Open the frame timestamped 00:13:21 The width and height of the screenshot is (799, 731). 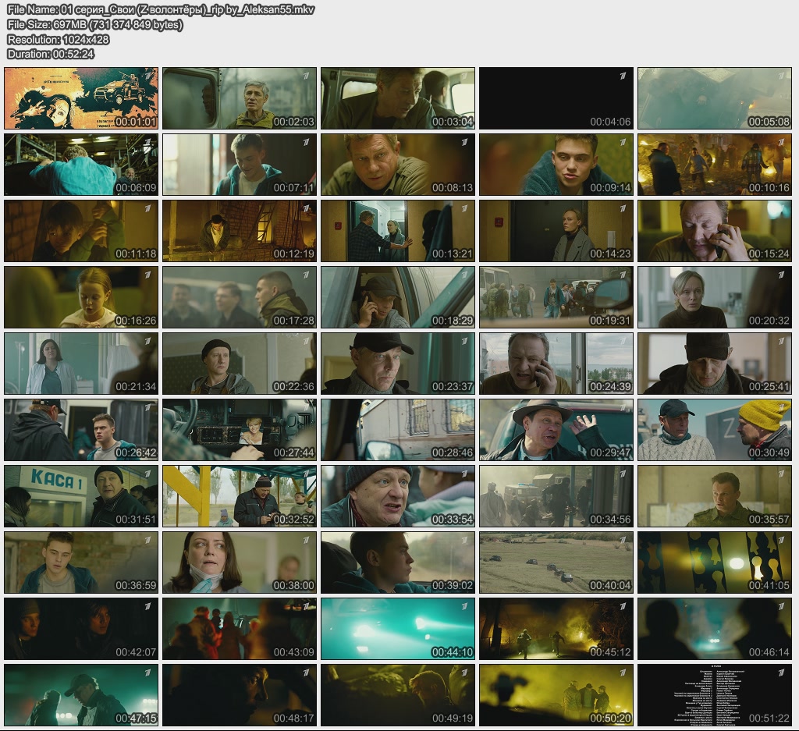[x=397, y=231]
